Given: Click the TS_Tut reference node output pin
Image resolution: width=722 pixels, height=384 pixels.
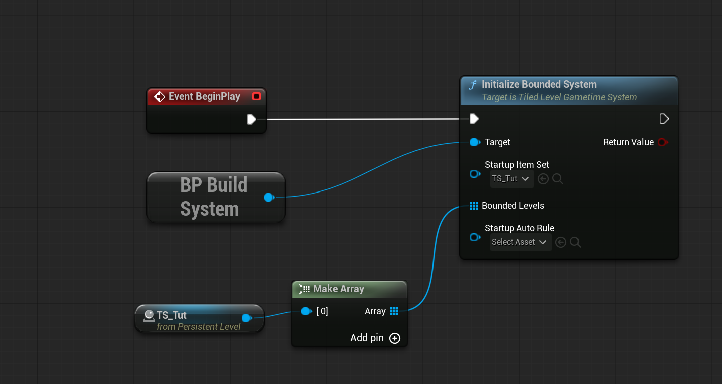Looking at the screenshot, I should pos(246,318).
